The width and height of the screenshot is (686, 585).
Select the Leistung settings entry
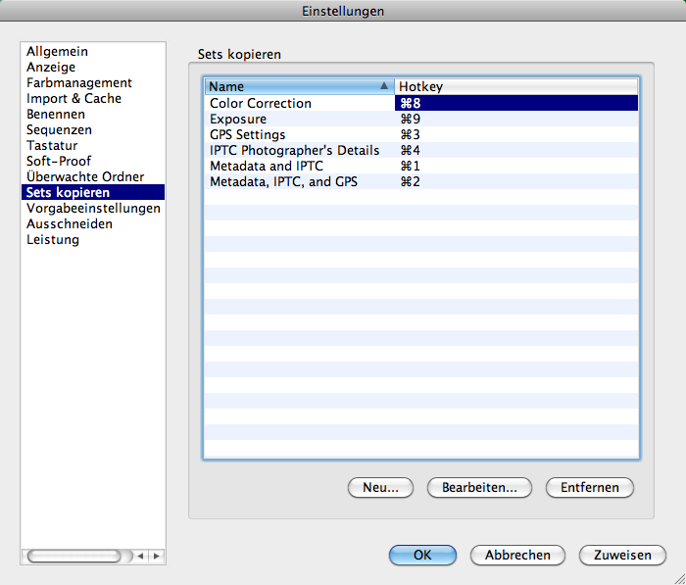pos(53,239)
